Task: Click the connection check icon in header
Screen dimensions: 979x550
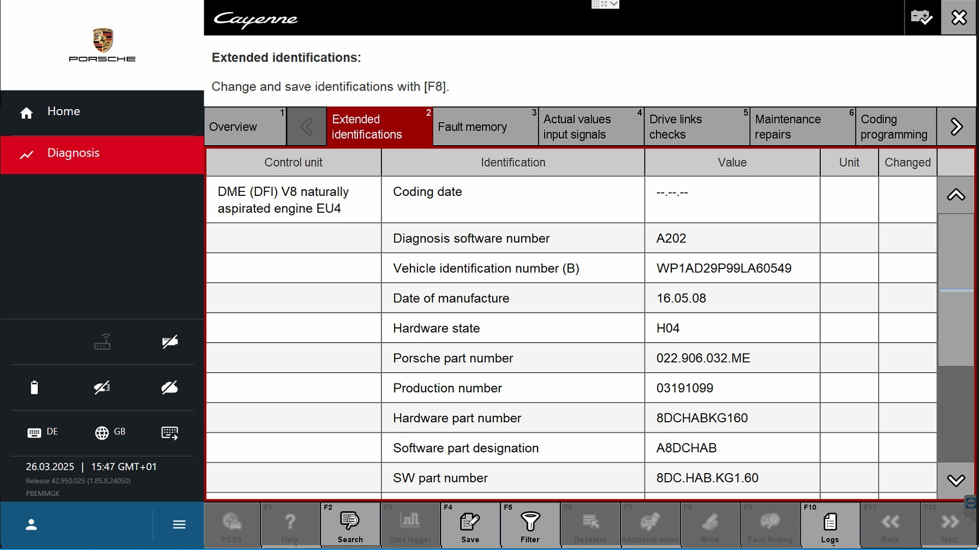Action: pos(922,17)
